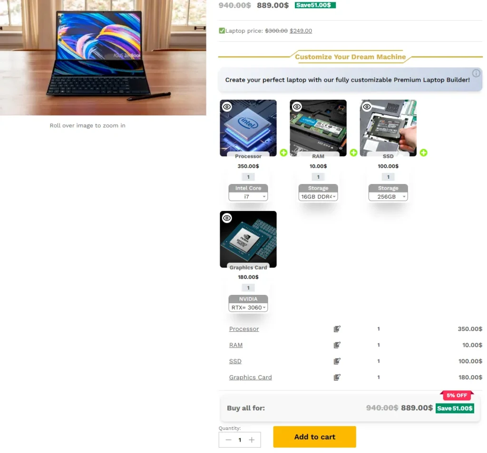
Task: Uncheck the Laptop price checkbox
Action: 222,30
